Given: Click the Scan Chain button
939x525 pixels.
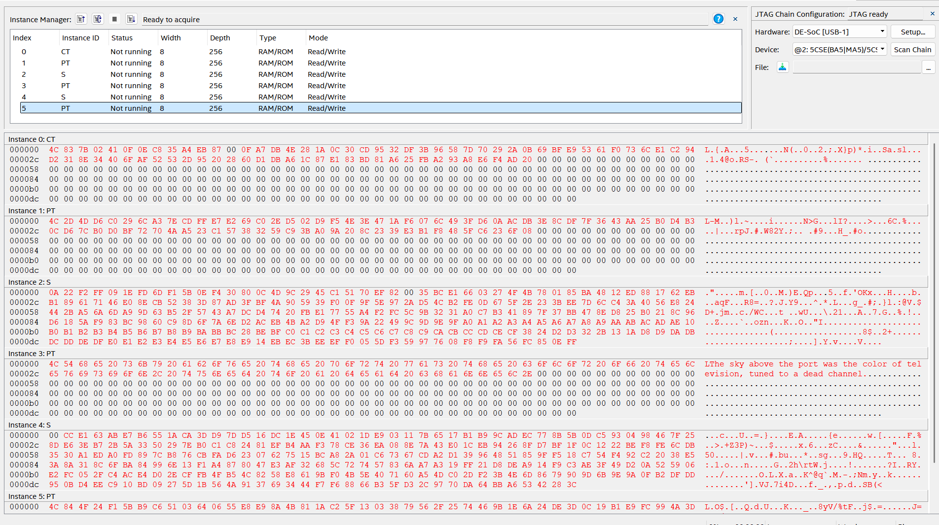Looking at the screenshot, I should pos(912,49).
